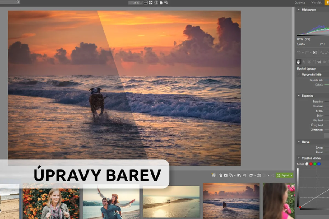Click the copy files icon
329x219 pixels.
point(231,175)
